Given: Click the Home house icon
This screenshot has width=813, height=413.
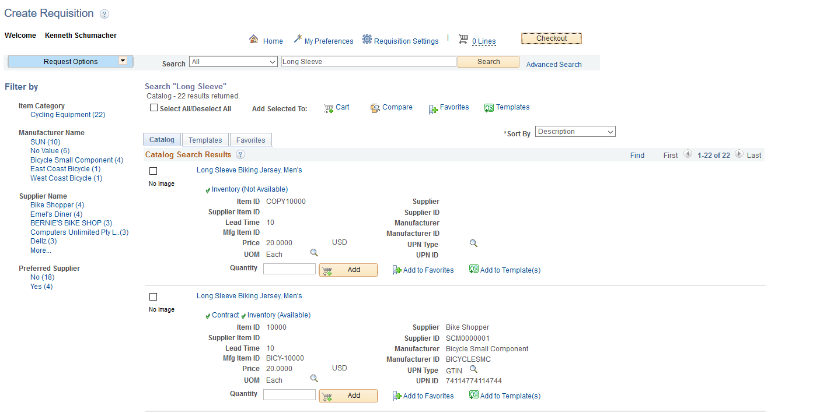Looking at the screenshot, I should pyautogui.click(x=253, y=40).
